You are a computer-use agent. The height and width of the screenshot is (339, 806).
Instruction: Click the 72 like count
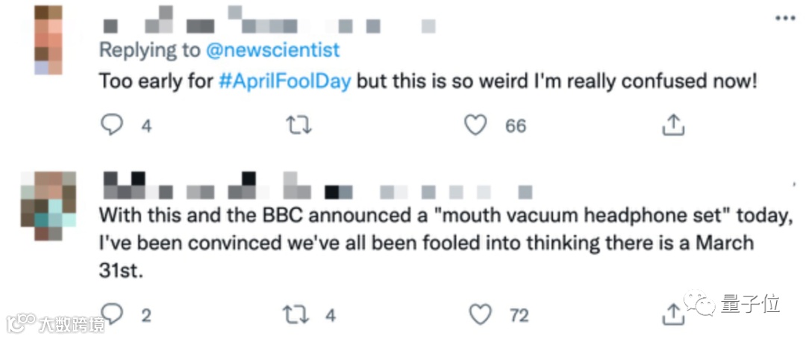(519, 315)
